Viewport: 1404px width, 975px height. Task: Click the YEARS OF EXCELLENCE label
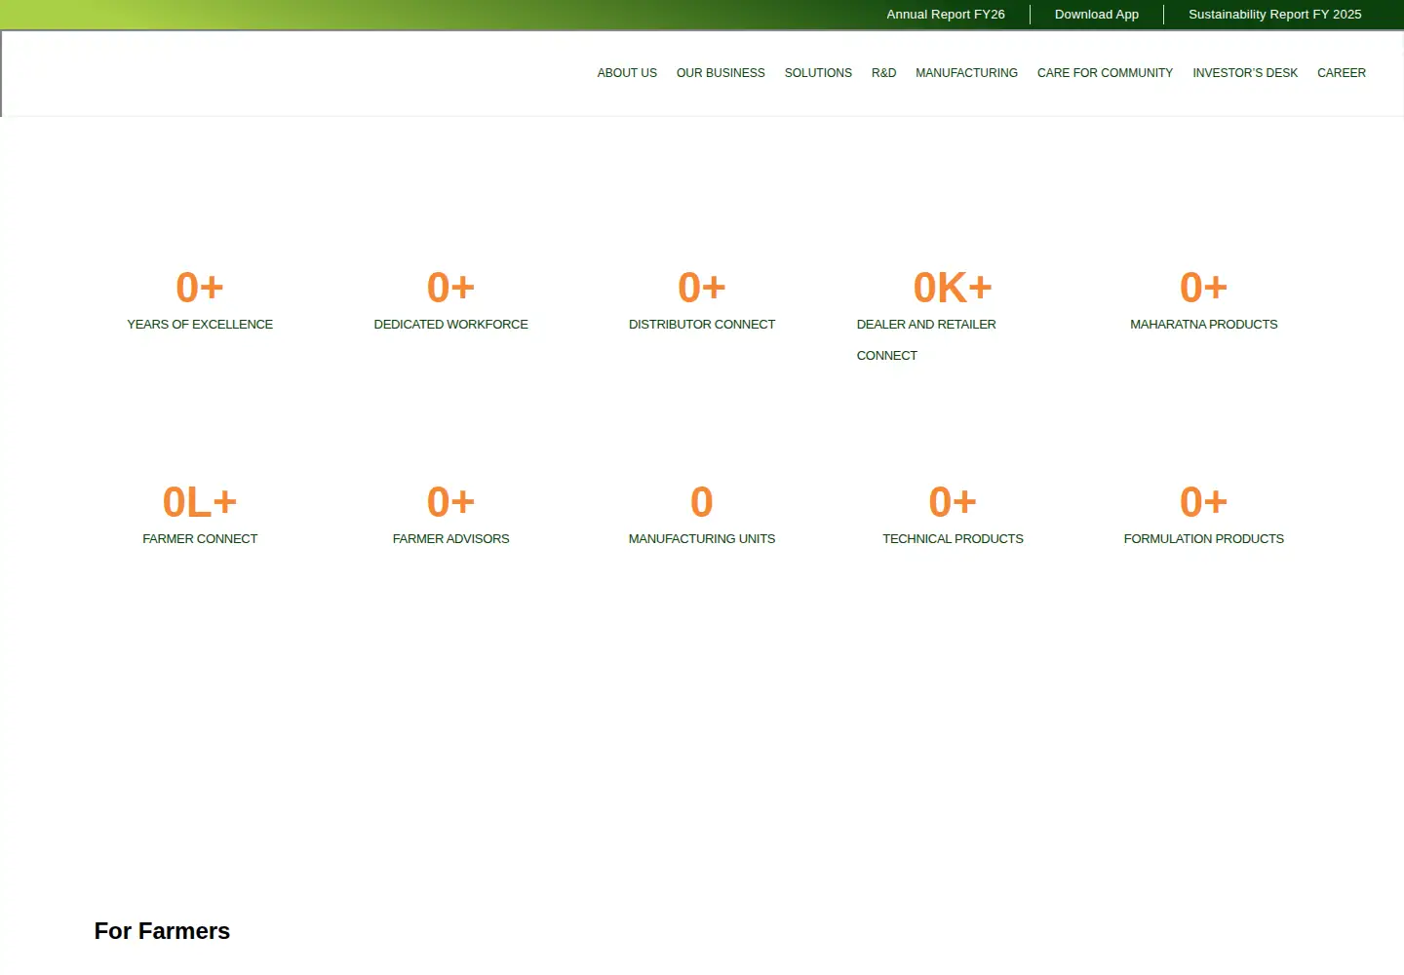pos(200,325)
